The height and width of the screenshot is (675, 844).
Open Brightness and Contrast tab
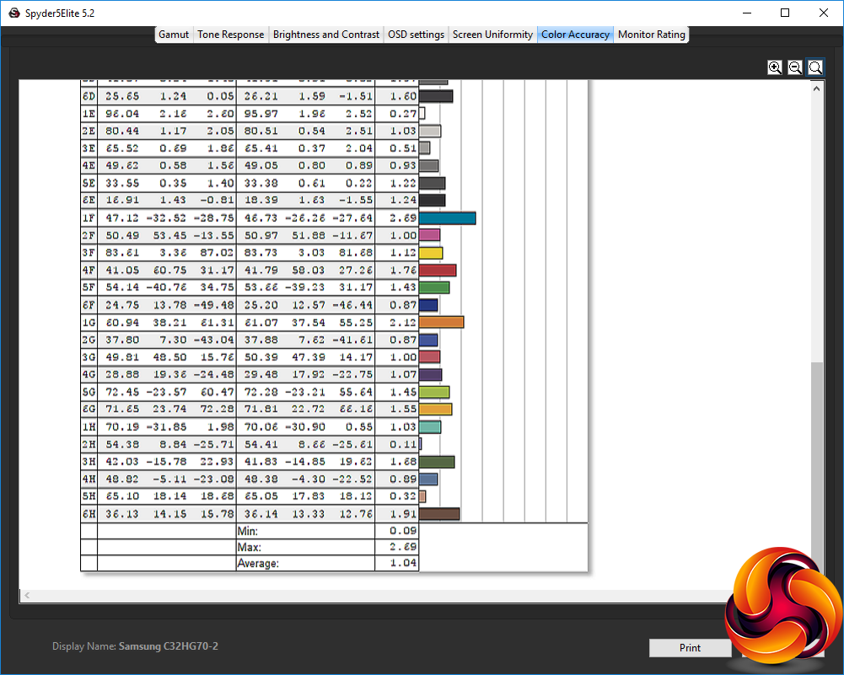pos(325,35)
